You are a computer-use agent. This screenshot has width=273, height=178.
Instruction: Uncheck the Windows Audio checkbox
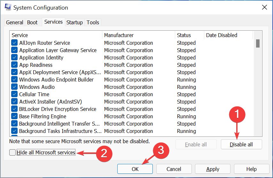point(14,87)
